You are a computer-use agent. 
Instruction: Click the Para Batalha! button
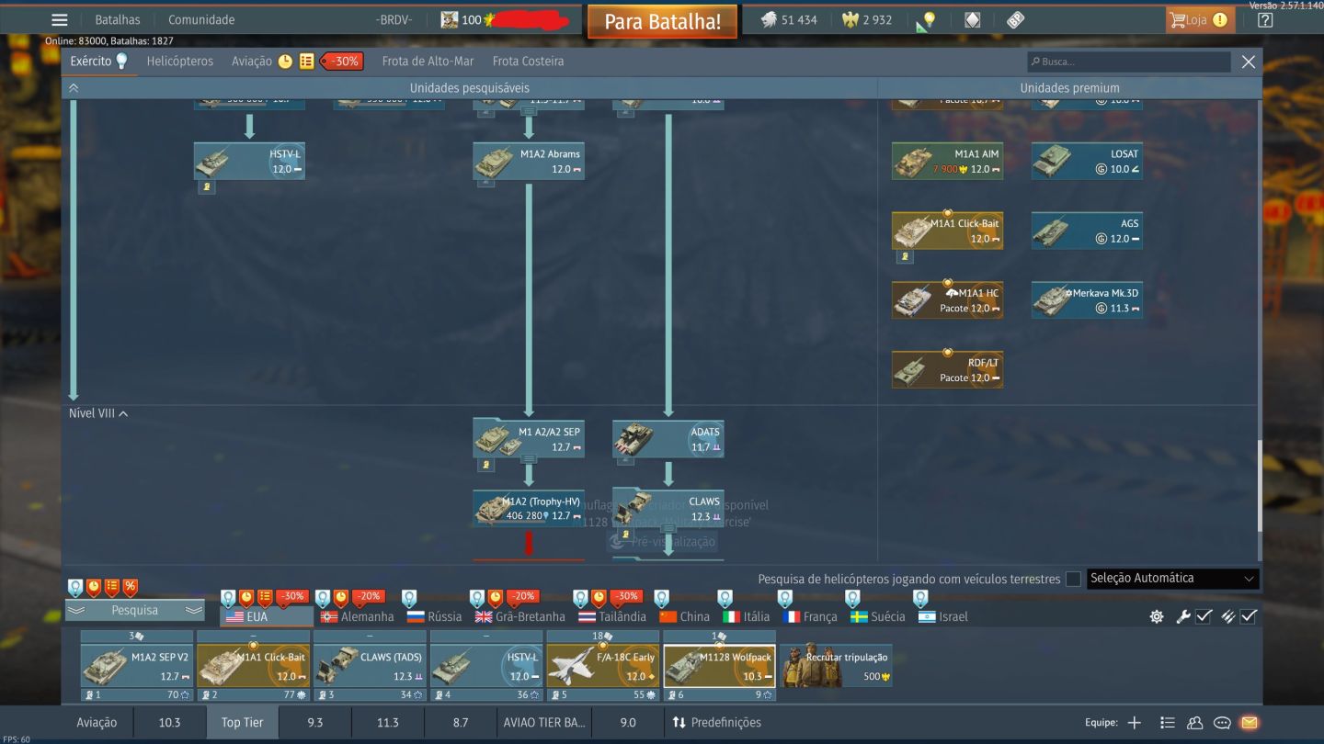[x=662, y=21]
